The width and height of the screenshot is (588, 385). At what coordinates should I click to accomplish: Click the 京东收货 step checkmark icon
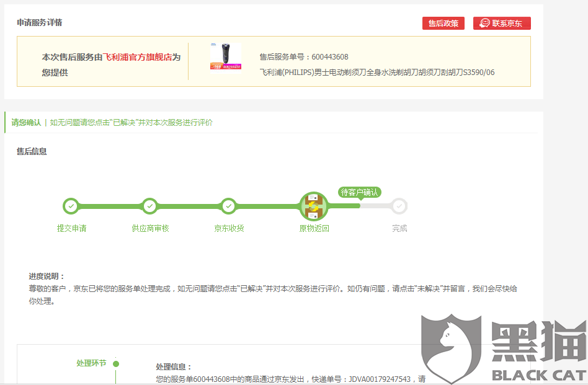point(228,206)
